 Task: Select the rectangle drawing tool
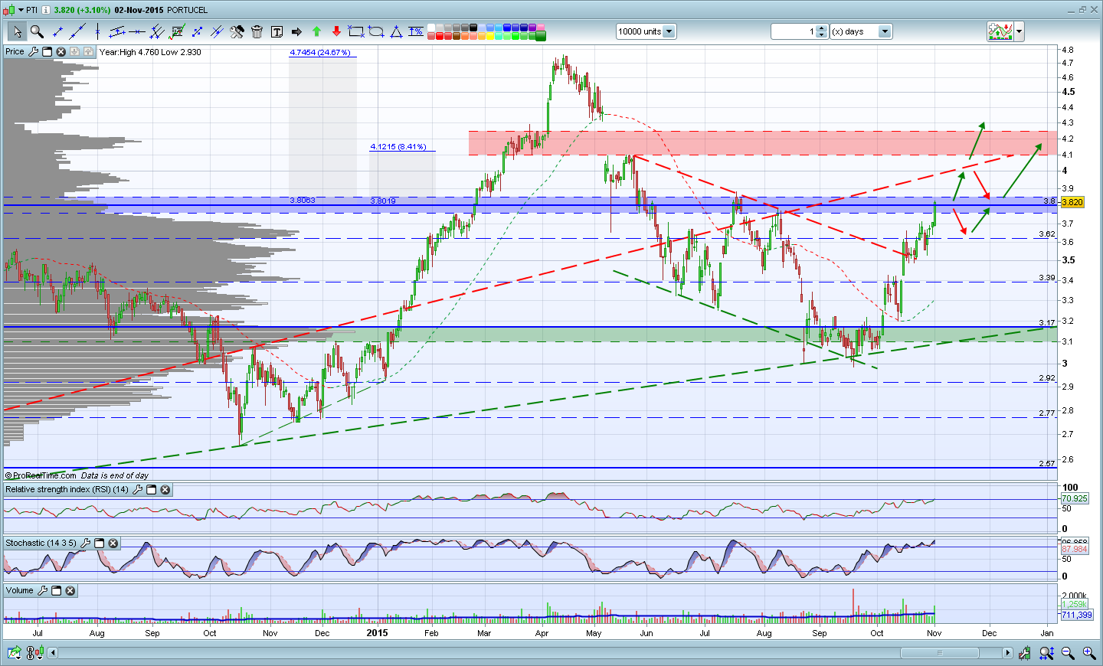click(x=356, y=31)
